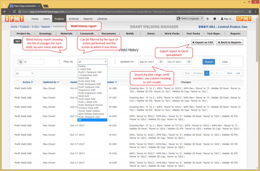
Task: Open the Home menu item
Action: click(35, 19)
